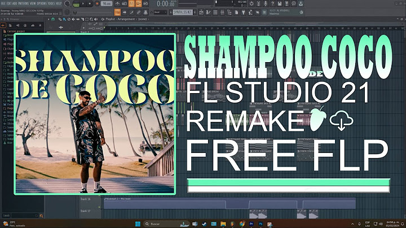
Task: Toggle loop recording button
Action: coord(145,3)
